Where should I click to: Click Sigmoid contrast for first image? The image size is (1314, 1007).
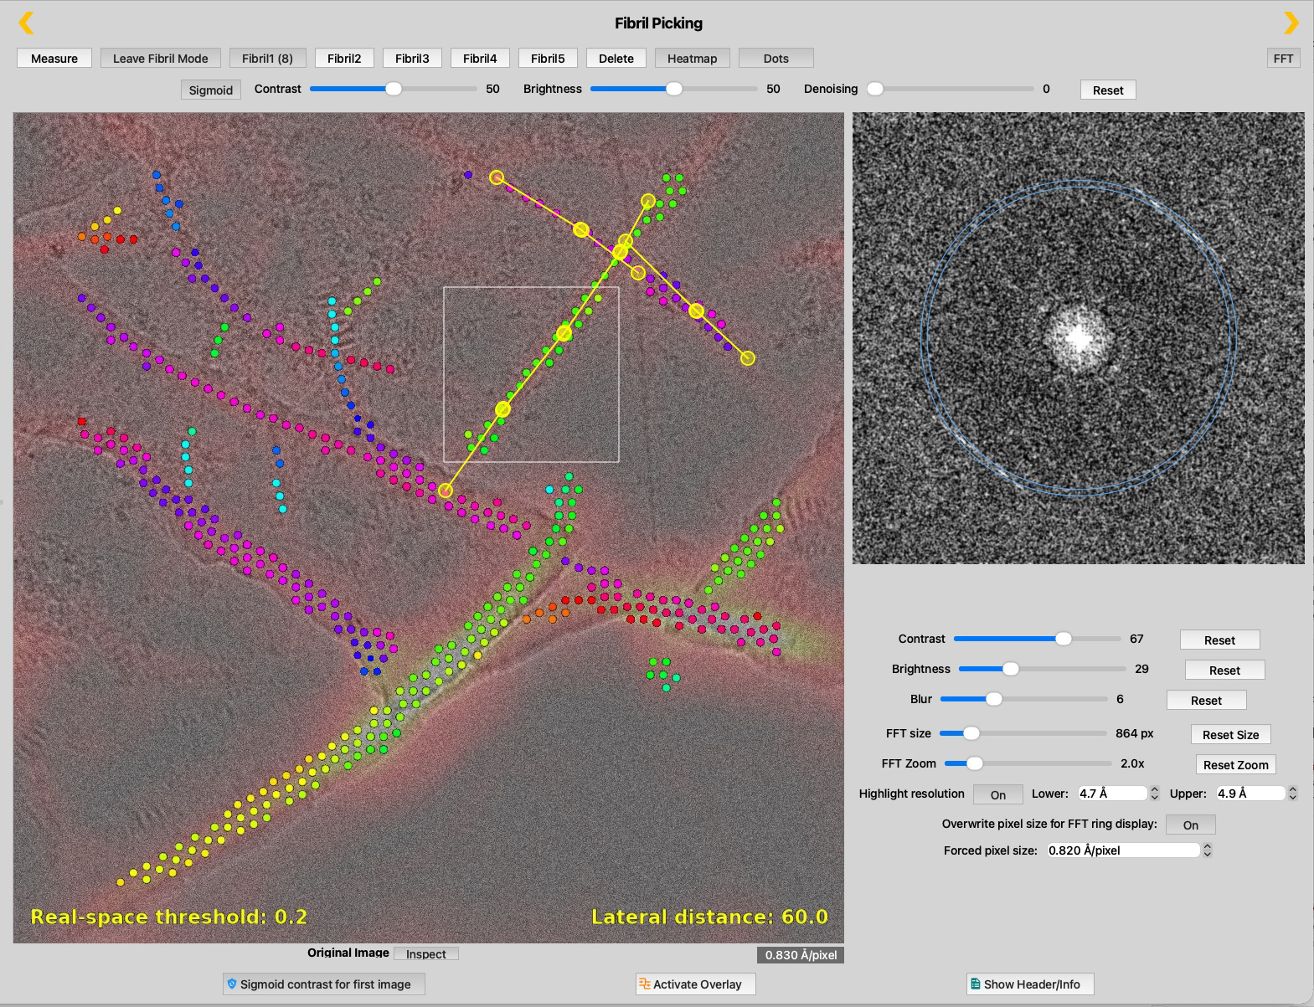[324, 984]
